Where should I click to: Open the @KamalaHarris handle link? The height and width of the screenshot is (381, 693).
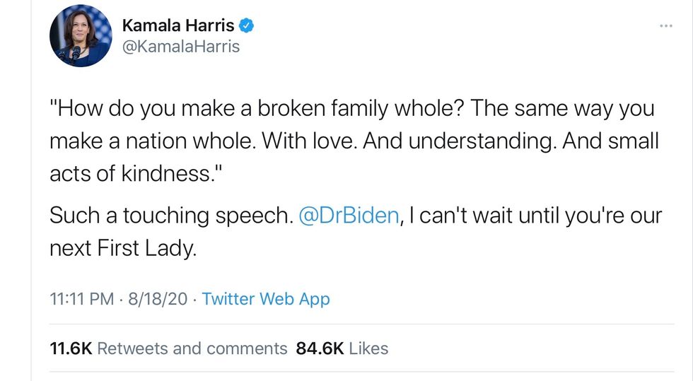(x=181, y=47)
